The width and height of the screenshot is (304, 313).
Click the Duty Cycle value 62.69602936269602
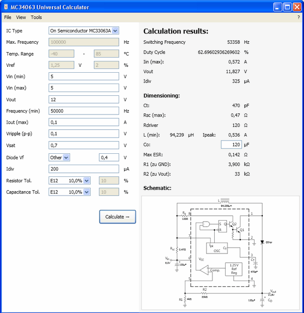[219, 52]
